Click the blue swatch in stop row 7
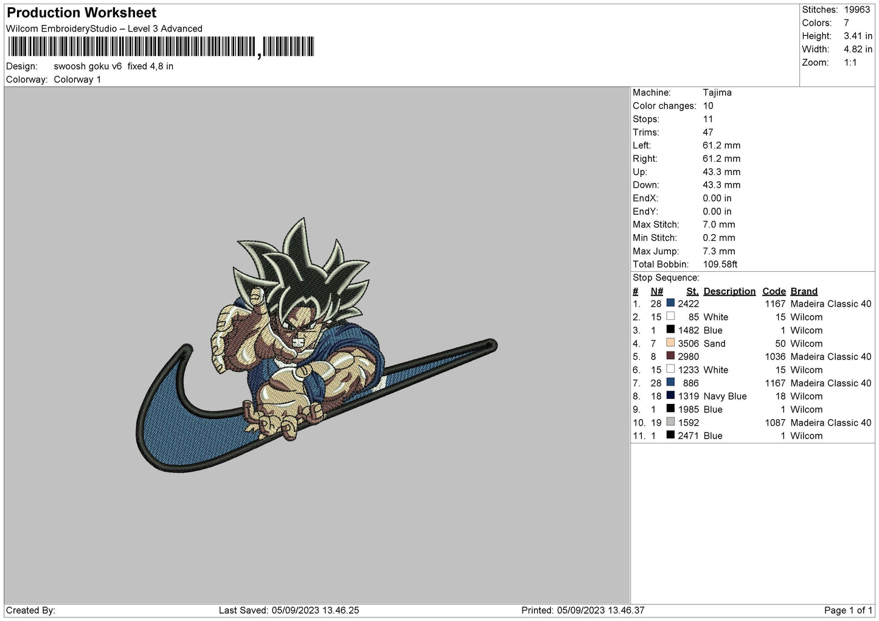879x621 pixels. 670,382
